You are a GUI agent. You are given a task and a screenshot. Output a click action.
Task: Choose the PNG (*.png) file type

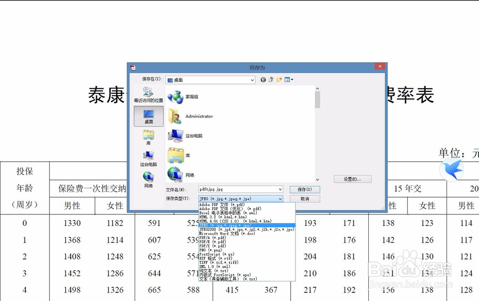pyautogui.click(x=247, y=250)
